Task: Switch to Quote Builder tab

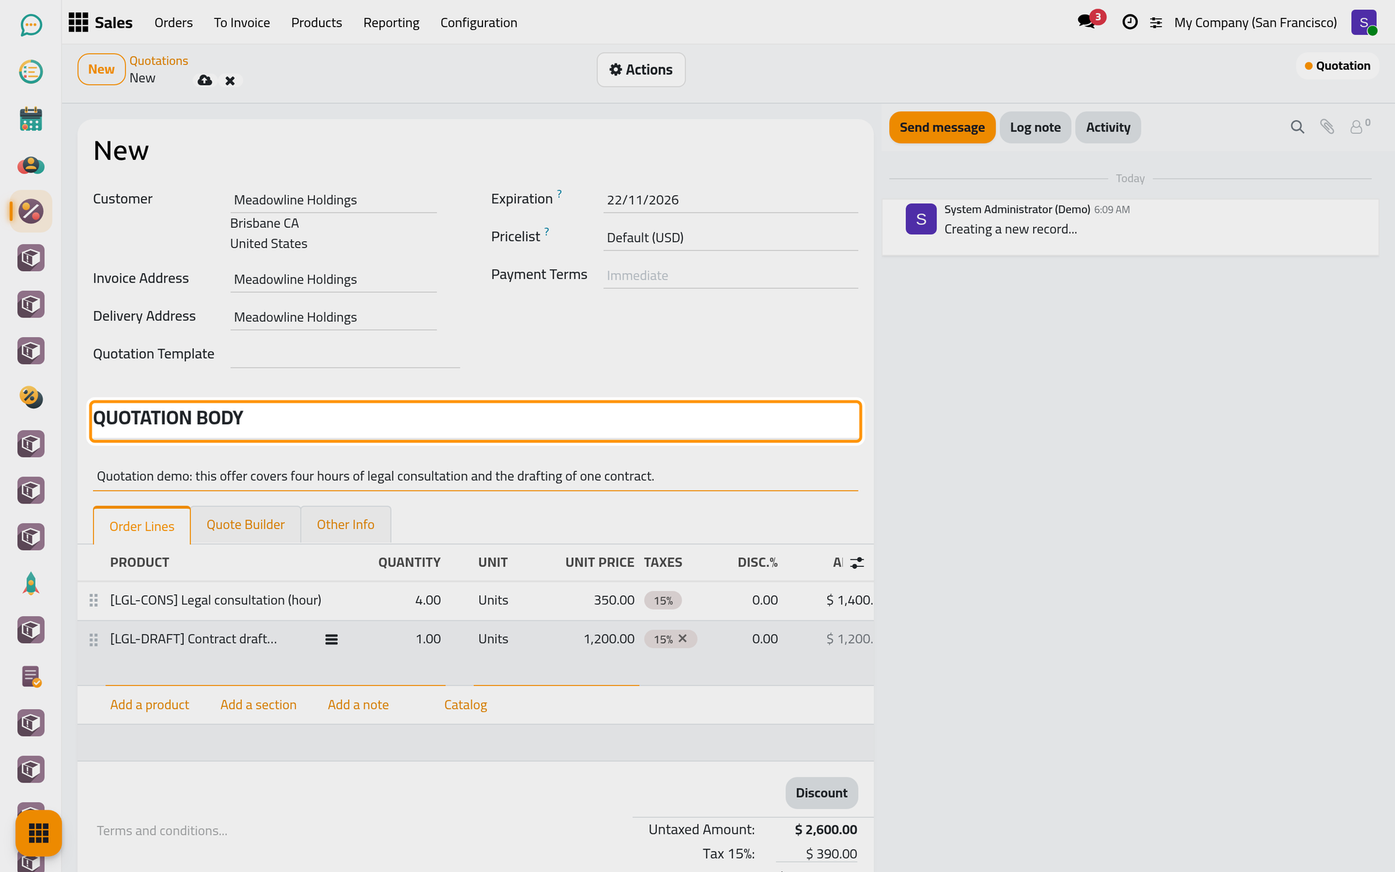Action: coord(246,525)
